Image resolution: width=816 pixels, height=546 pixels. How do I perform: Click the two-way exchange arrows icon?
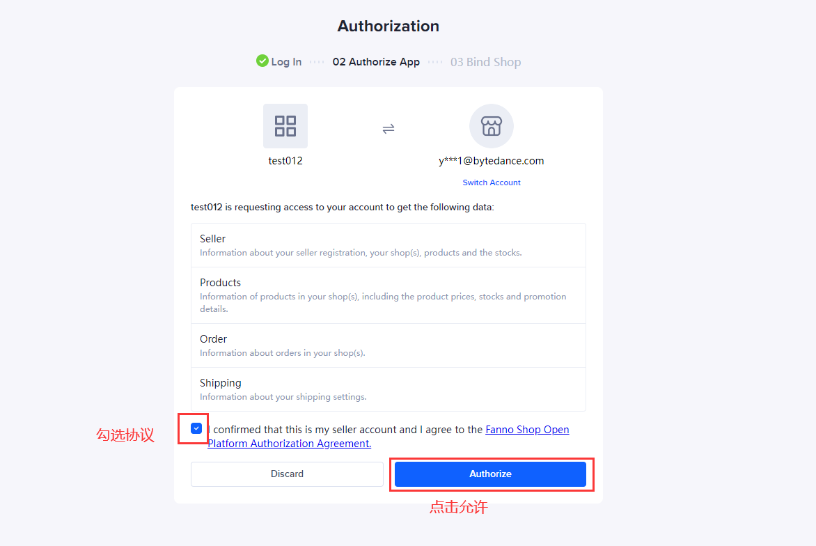point(389,129)
